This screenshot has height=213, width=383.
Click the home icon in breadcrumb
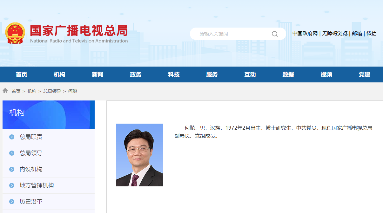tap(5, 91)
